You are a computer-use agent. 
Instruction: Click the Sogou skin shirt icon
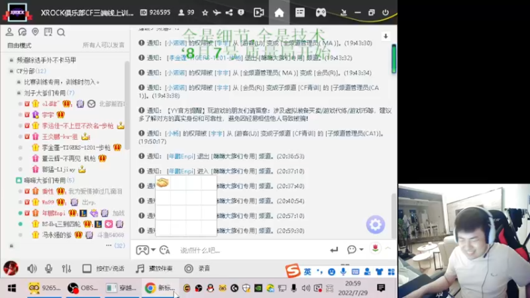(x=379, y=272)
